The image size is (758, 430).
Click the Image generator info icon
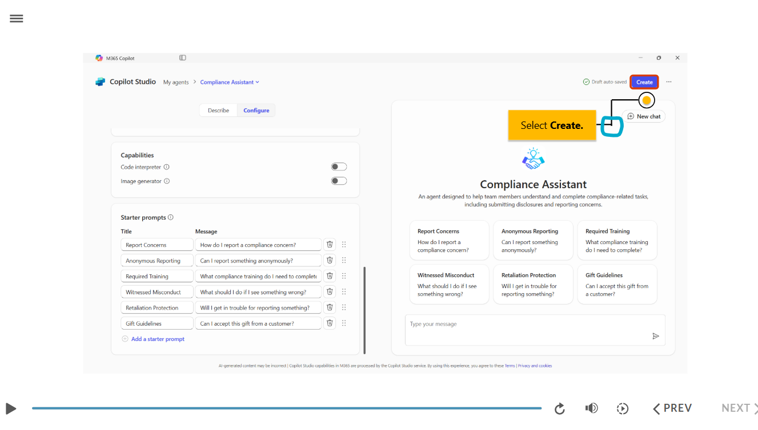167,181
